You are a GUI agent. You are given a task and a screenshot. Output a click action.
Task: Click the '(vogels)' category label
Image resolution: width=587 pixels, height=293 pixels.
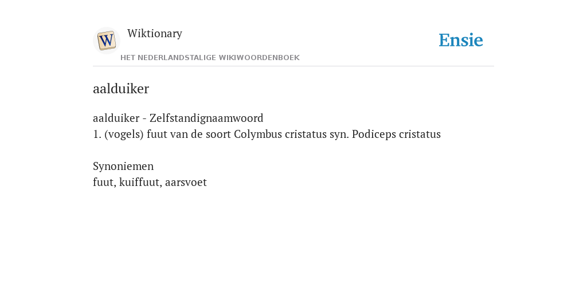(x=124, y=134)
